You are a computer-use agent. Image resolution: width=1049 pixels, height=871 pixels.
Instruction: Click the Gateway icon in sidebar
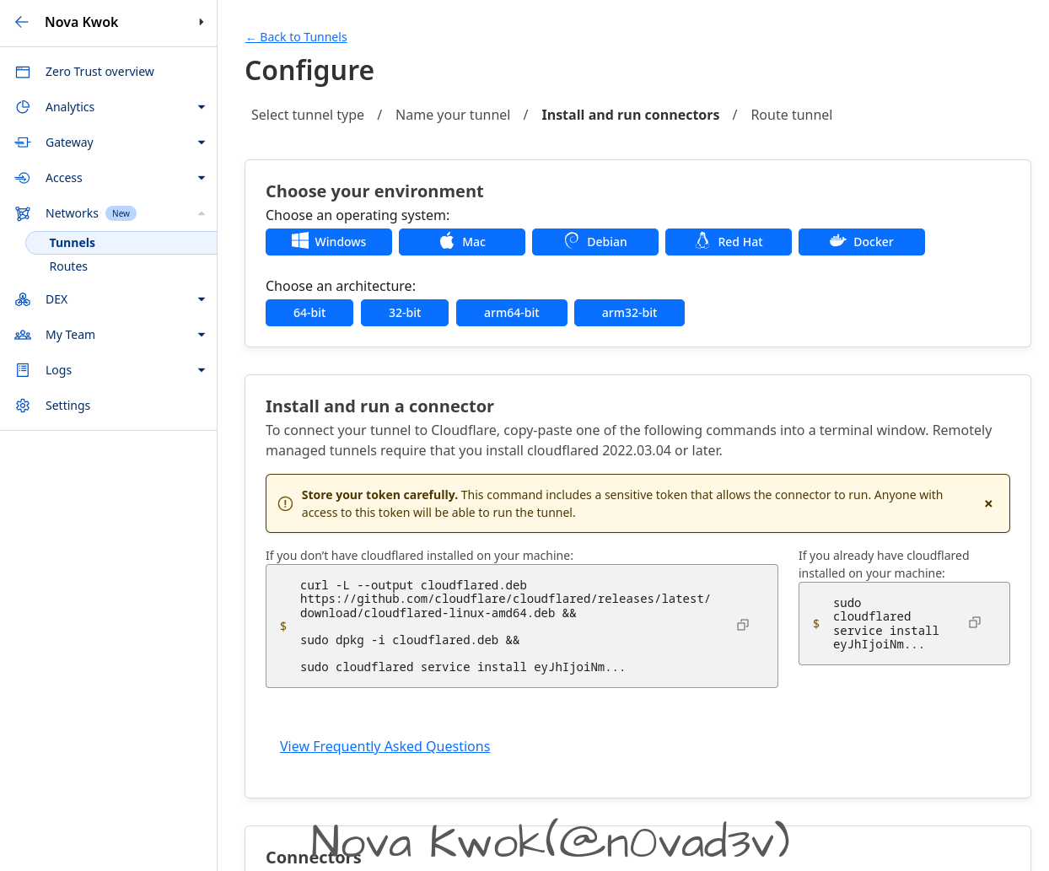[23, 142]
